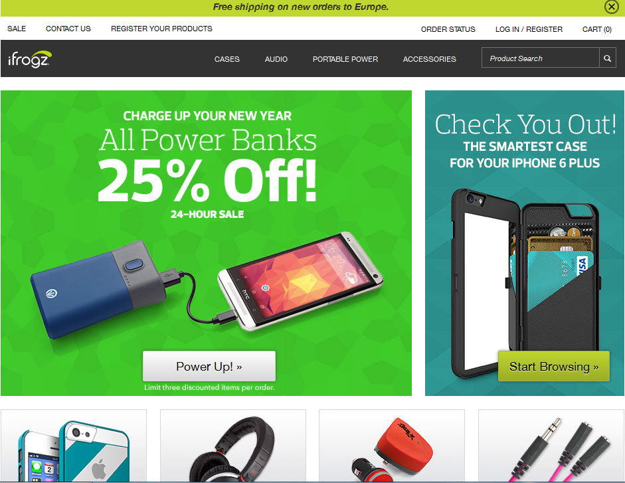
Task: Open the Audio category
Action: tap(276, 59)
